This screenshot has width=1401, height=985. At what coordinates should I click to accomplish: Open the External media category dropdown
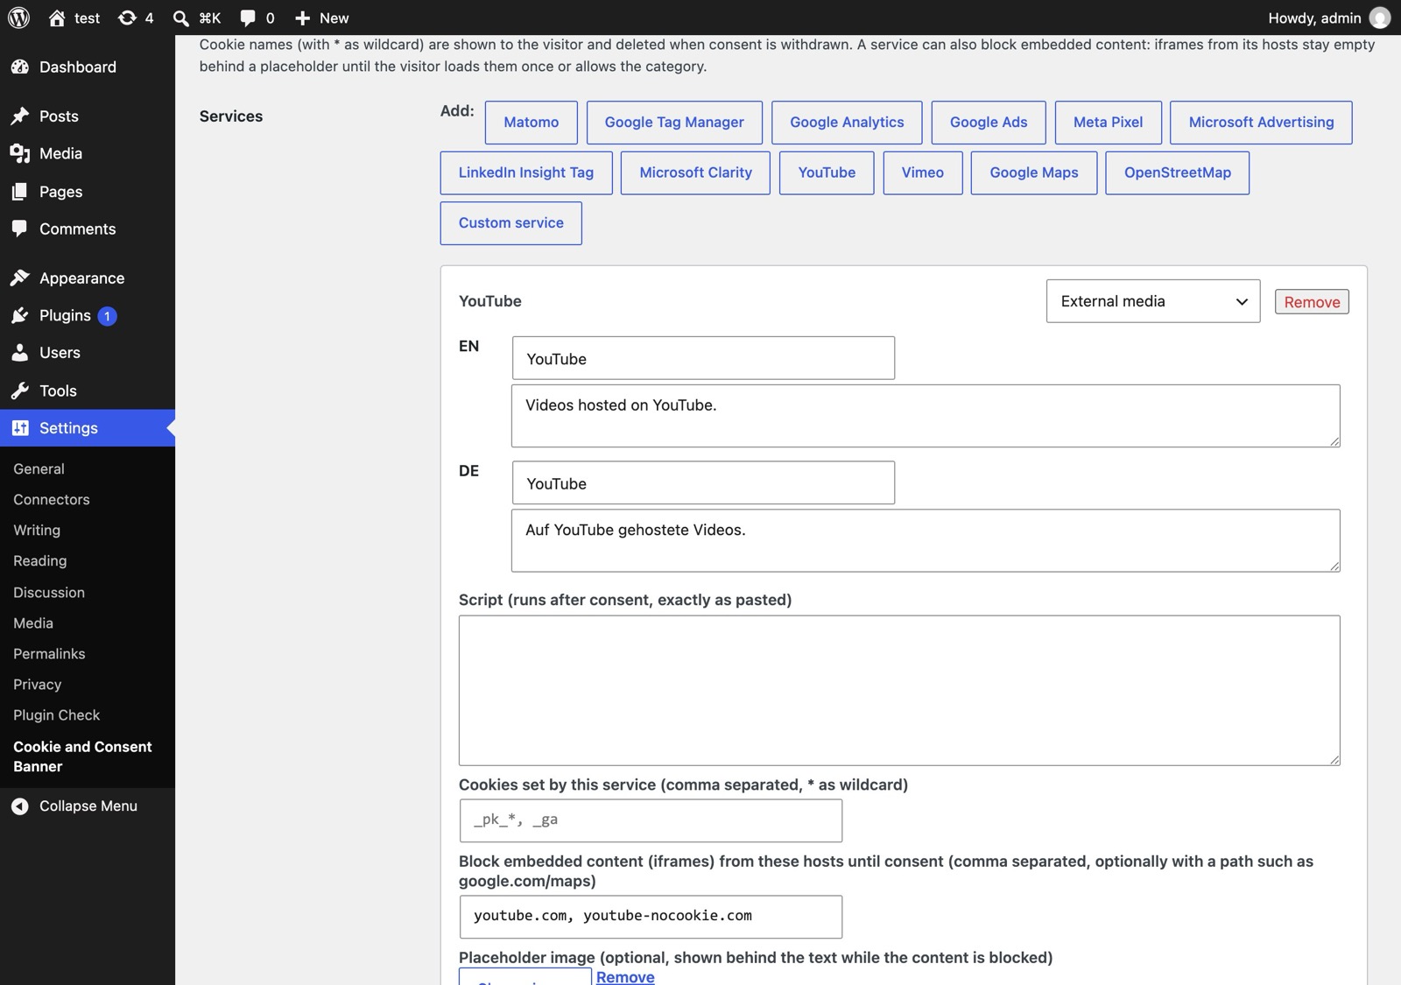[1153, 301]
